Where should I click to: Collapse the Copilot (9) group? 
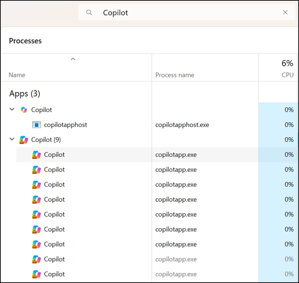(12, 139)
